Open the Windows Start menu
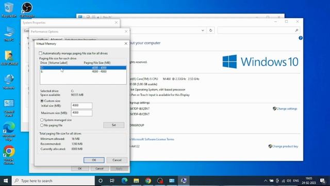This screenshot has width=330, height=186. [6, 181]
